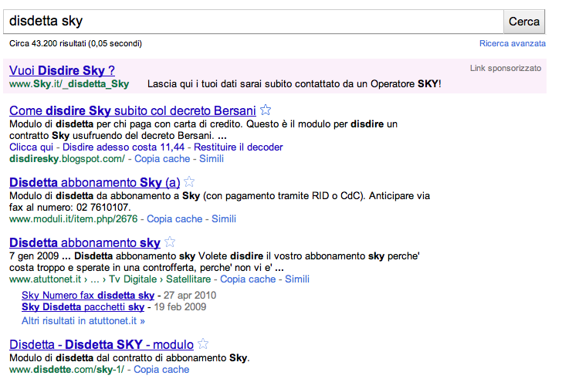Viewport: 562px width, 379px height.
Task: Open the sponsored "Vuoi Disdire Sky ?" link
Action: tap(62, 70)
